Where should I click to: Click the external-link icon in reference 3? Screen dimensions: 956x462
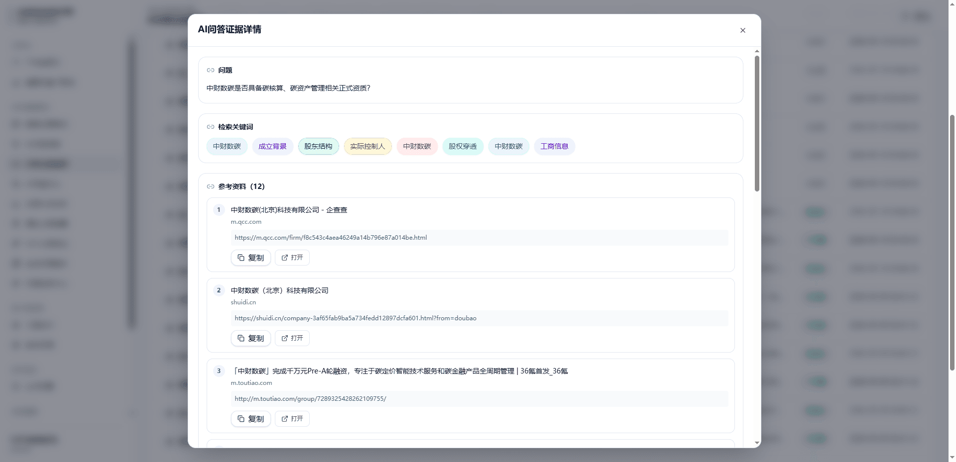tap(285, 419)
